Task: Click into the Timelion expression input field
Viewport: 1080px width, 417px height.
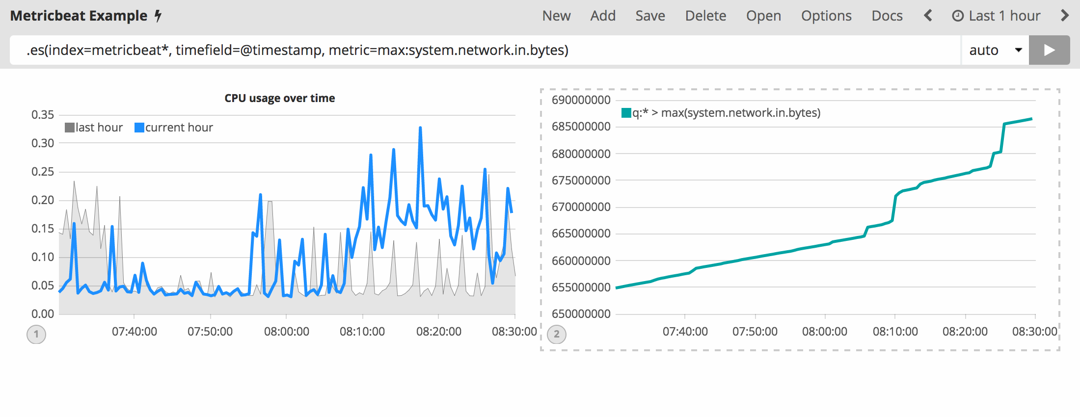Action: tap(484, 50)
